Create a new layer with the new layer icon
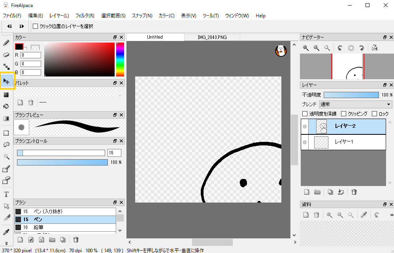394x253 pixels. click(x=306, y=192)
